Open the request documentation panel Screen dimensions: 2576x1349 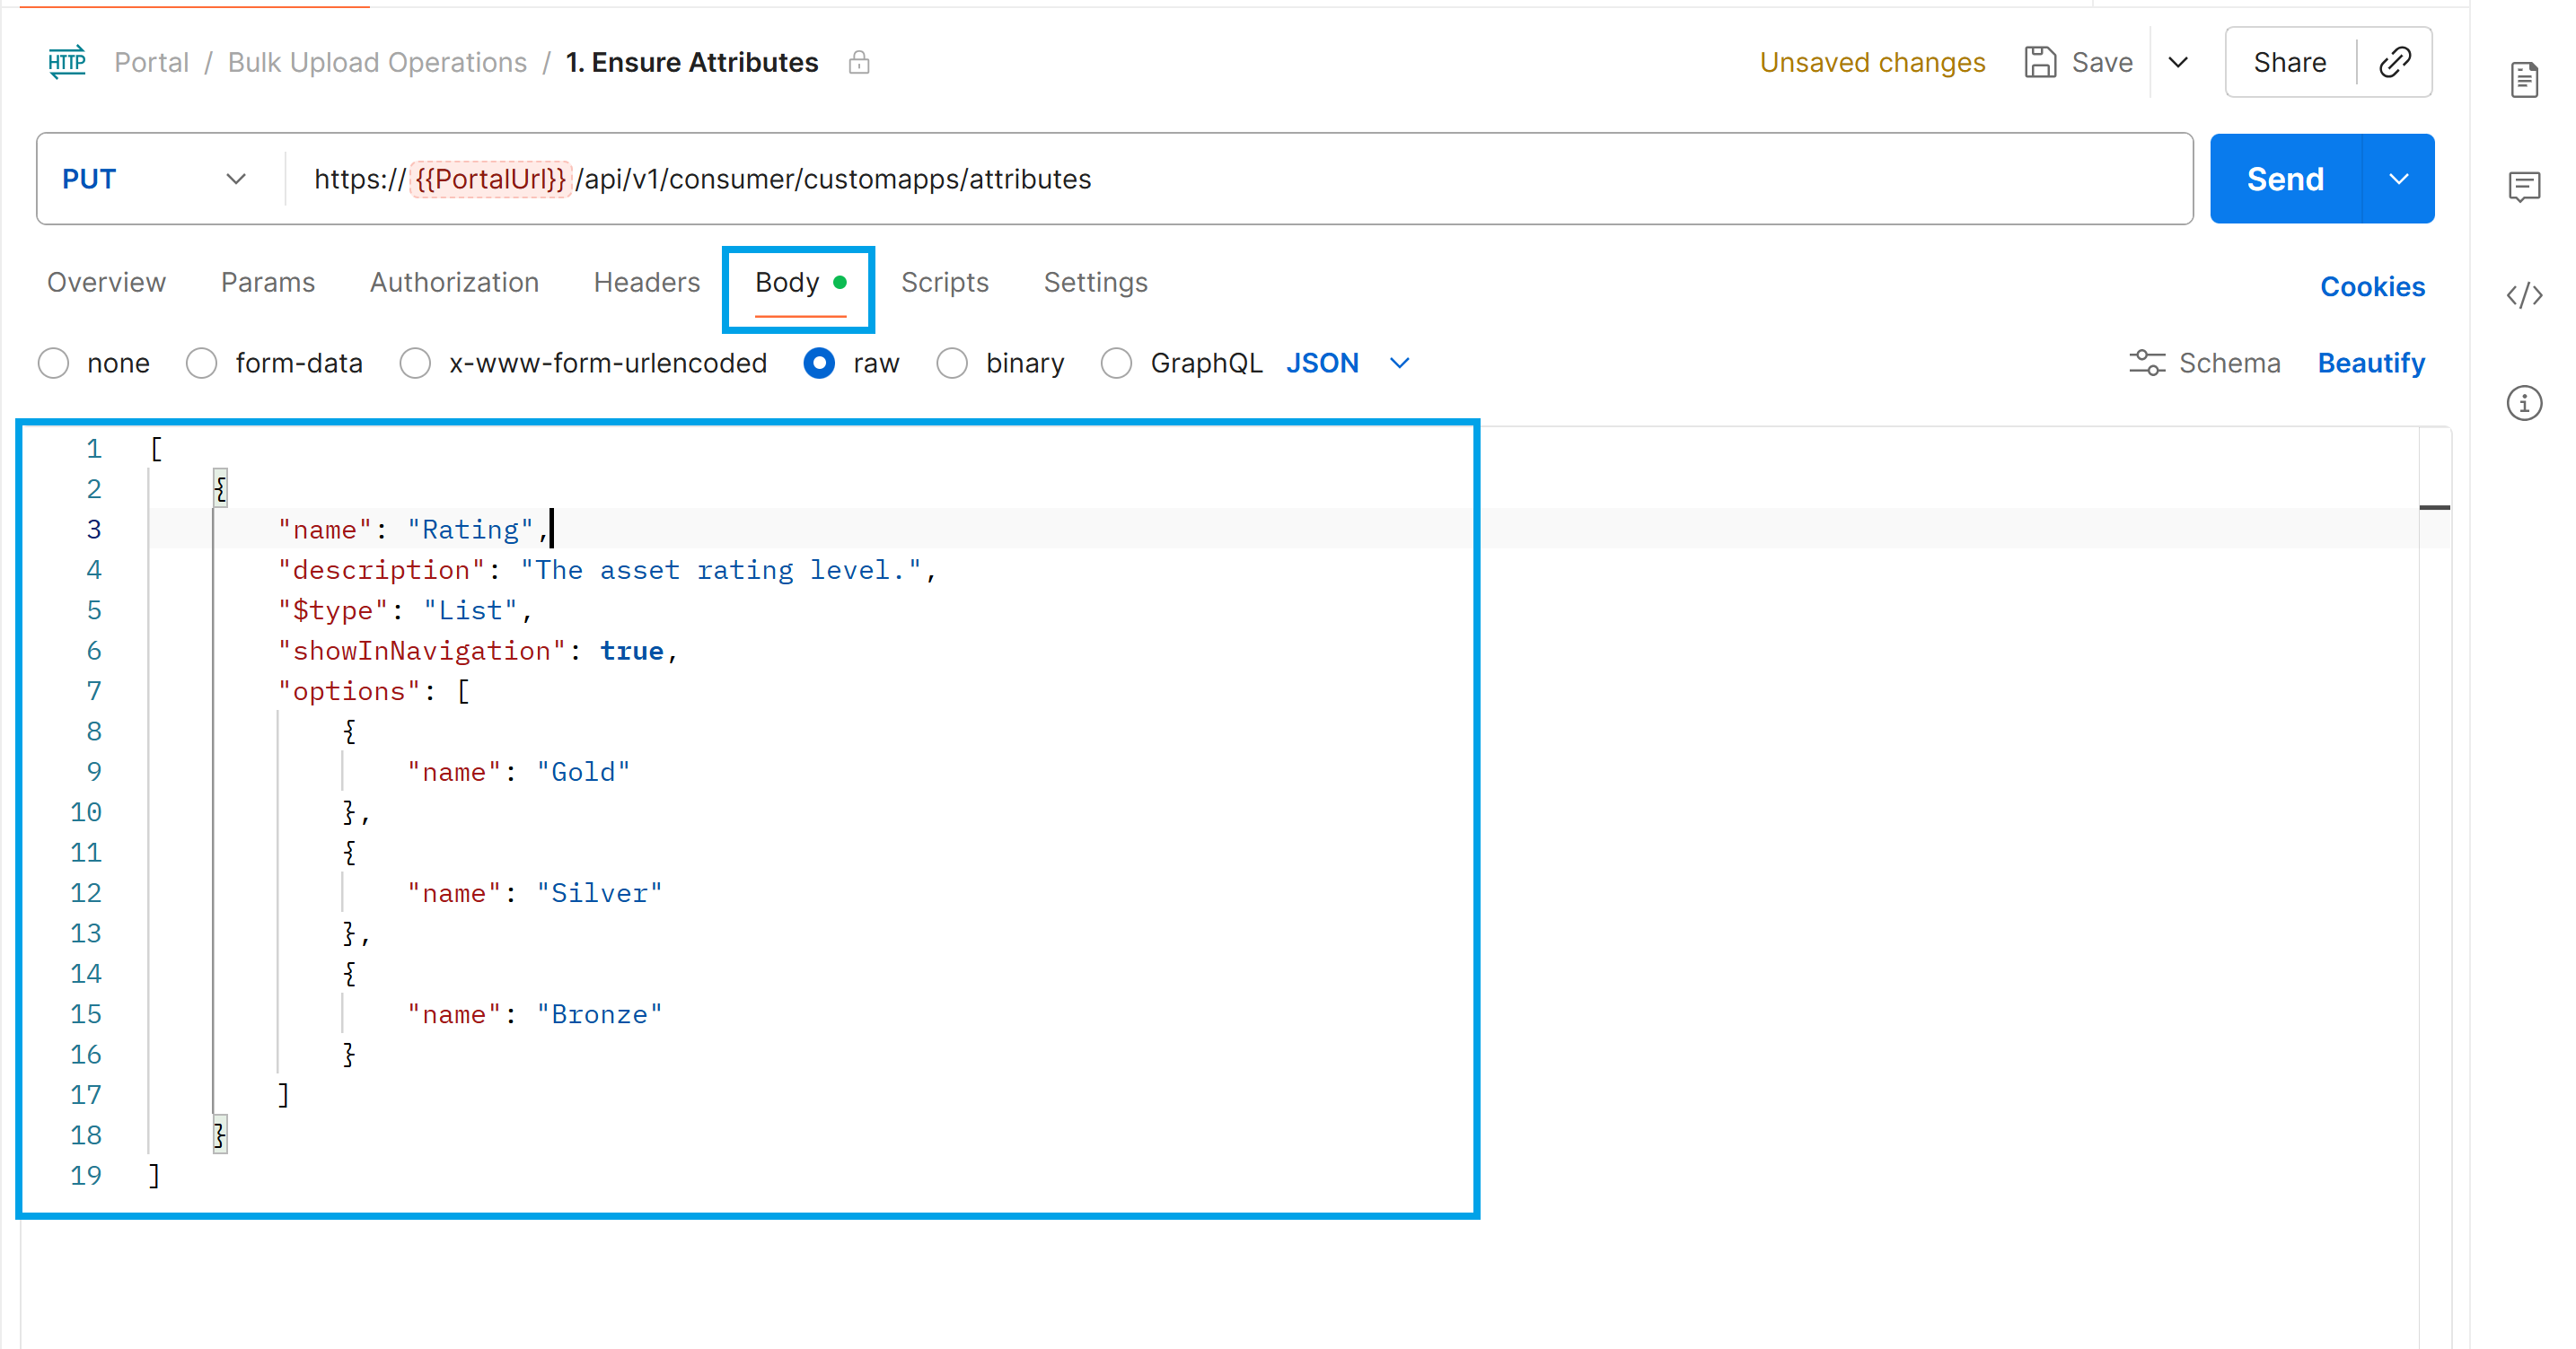tap(2526, 80)
